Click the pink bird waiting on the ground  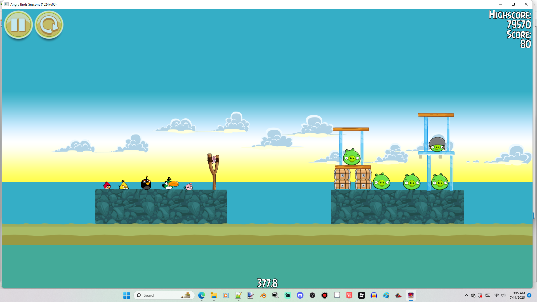189,187
